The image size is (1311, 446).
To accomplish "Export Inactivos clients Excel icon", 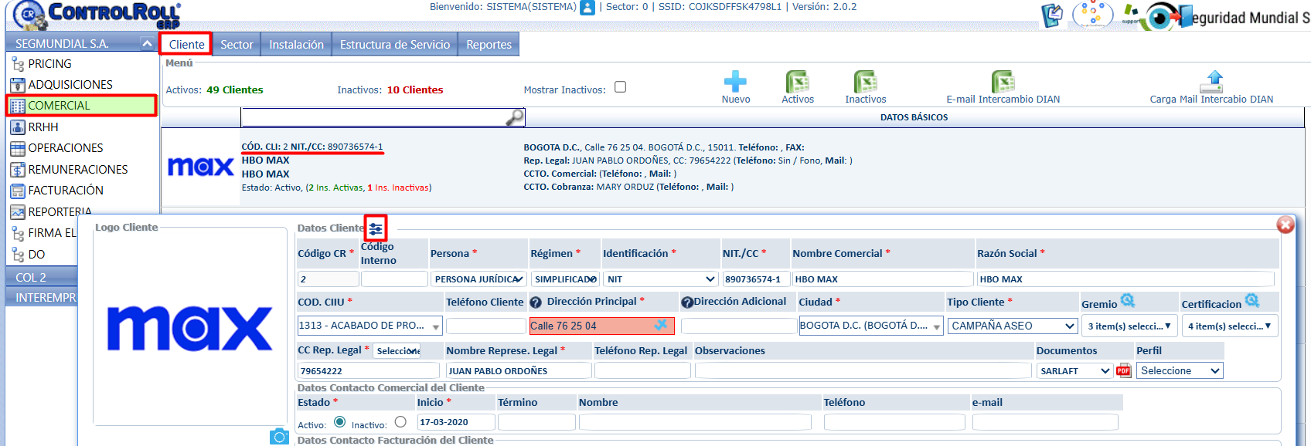I will click(865, 82).
